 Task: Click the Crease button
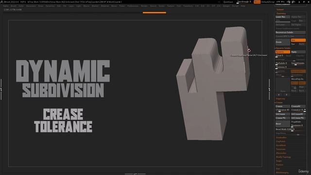point(283,106)
